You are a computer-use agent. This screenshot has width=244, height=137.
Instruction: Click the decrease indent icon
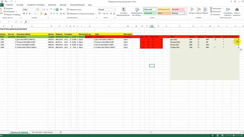61,14
